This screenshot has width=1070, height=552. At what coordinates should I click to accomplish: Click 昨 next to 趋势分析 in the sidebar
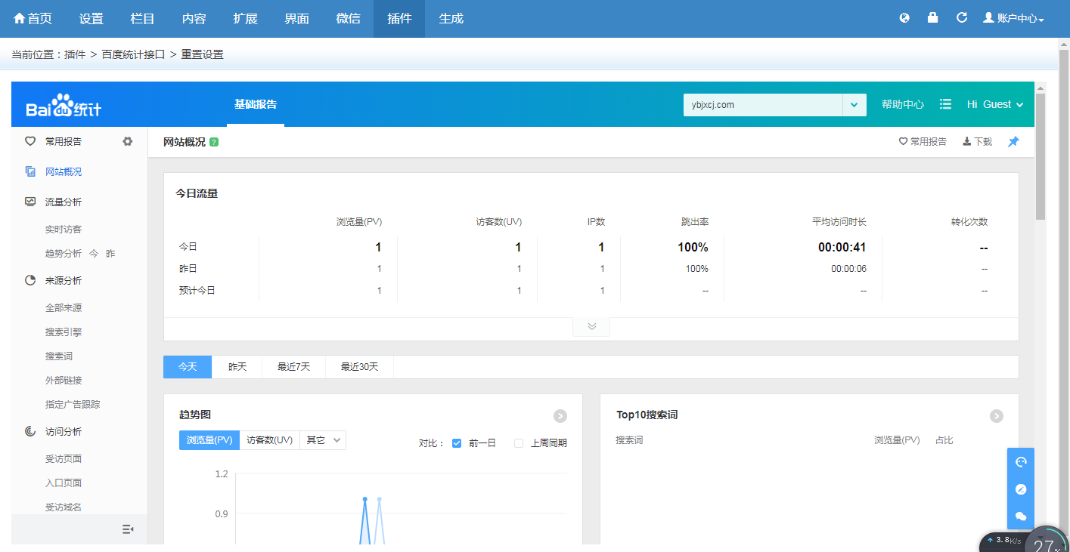[x=110, y=253]
